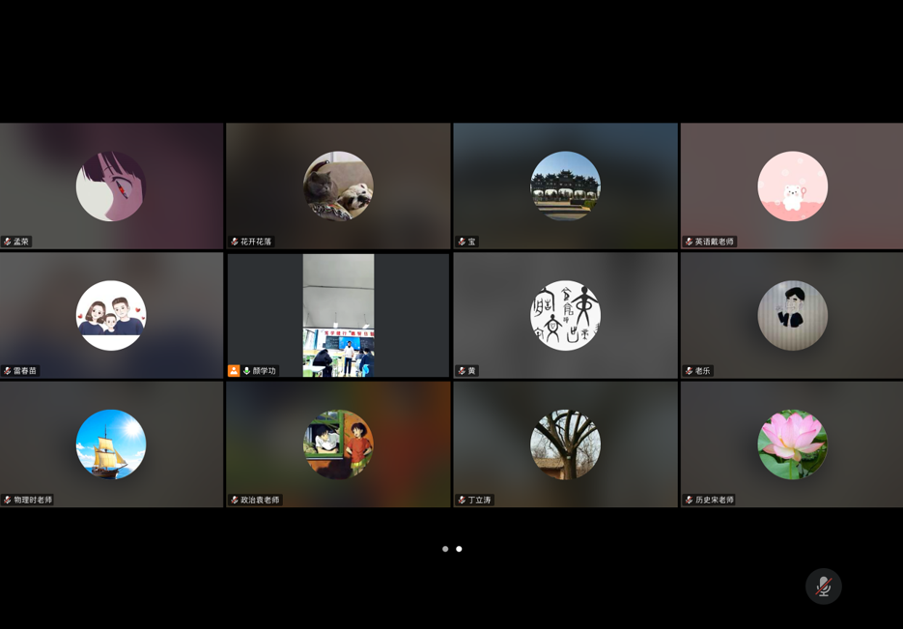This screenshot has width=903, height=629.
Task: Click the orange host icon beside 颜学功
Action: pos(234,371)
